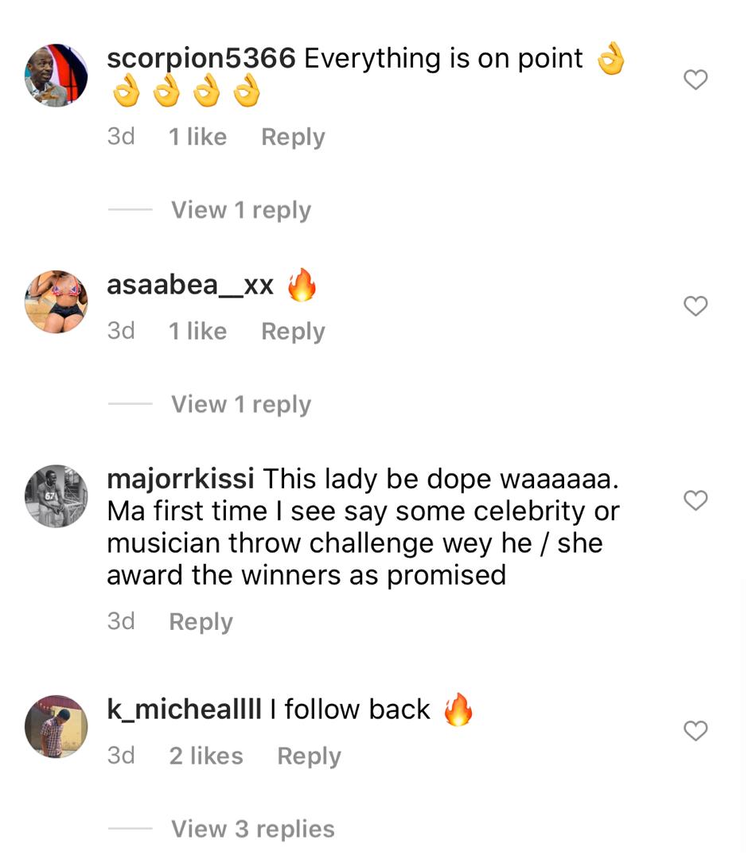Open scorpion5366's profile picture

[56, 75]
